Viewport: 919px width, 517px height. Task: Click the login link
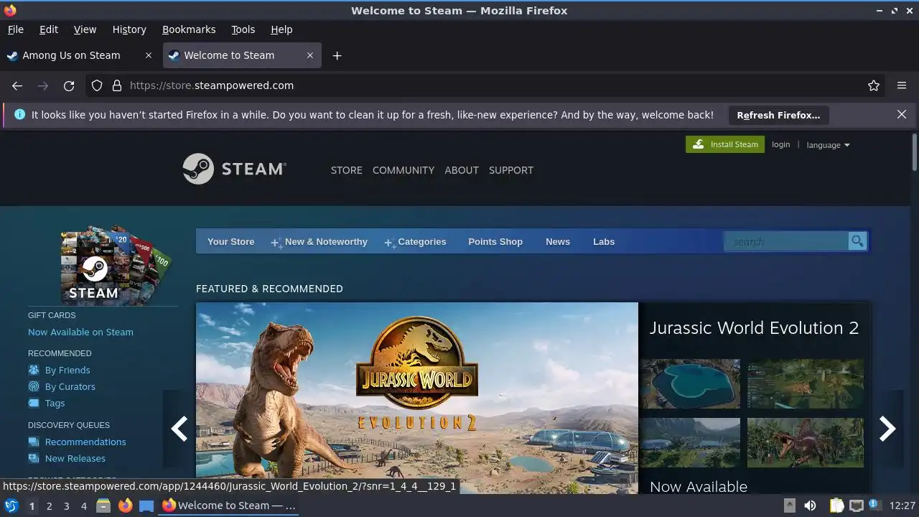pyautogui.click(x=780, y=144)
